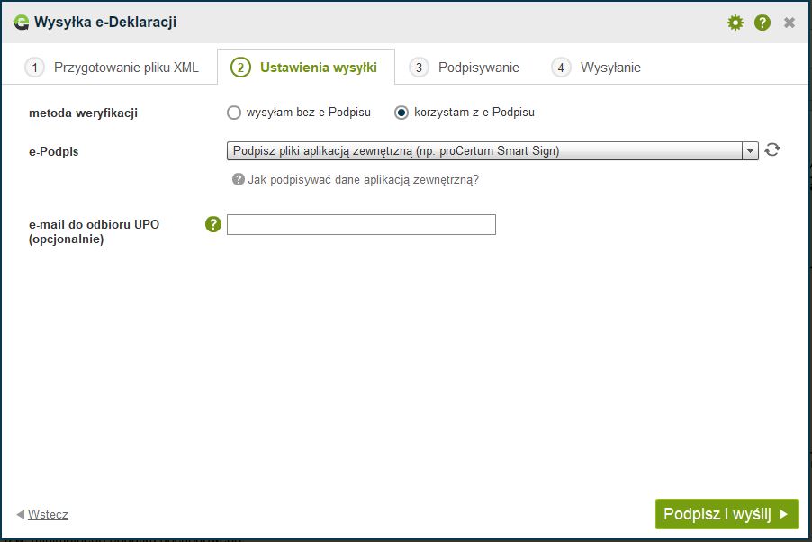Select the 'Ustawienia wysyłki' tab
Viewport: 812px width, 542px height.
306,68
